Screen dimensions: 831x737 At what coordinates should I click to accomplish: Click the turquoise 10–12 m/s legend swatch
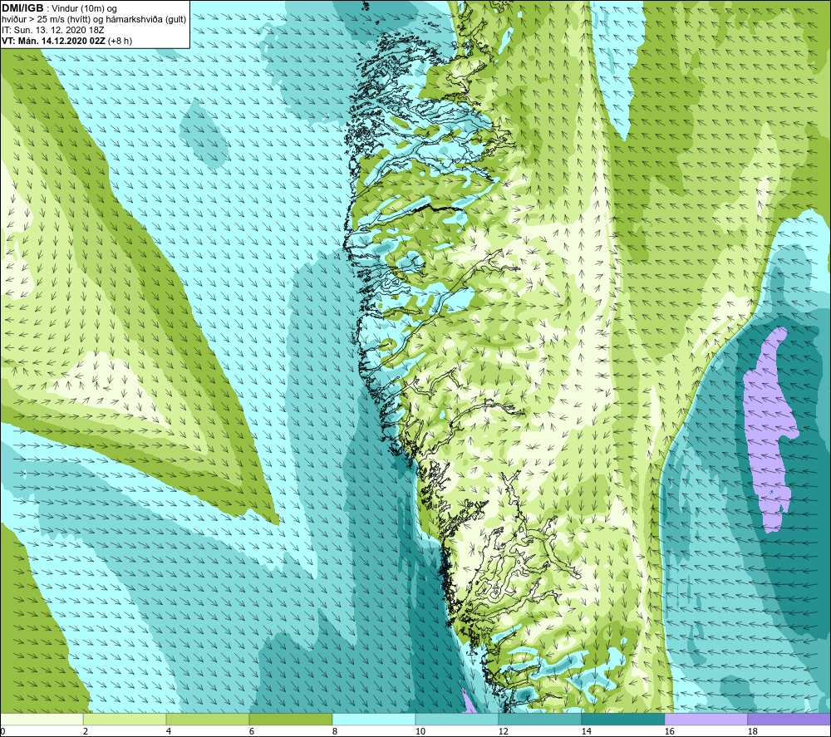click(x=457, y=719)
